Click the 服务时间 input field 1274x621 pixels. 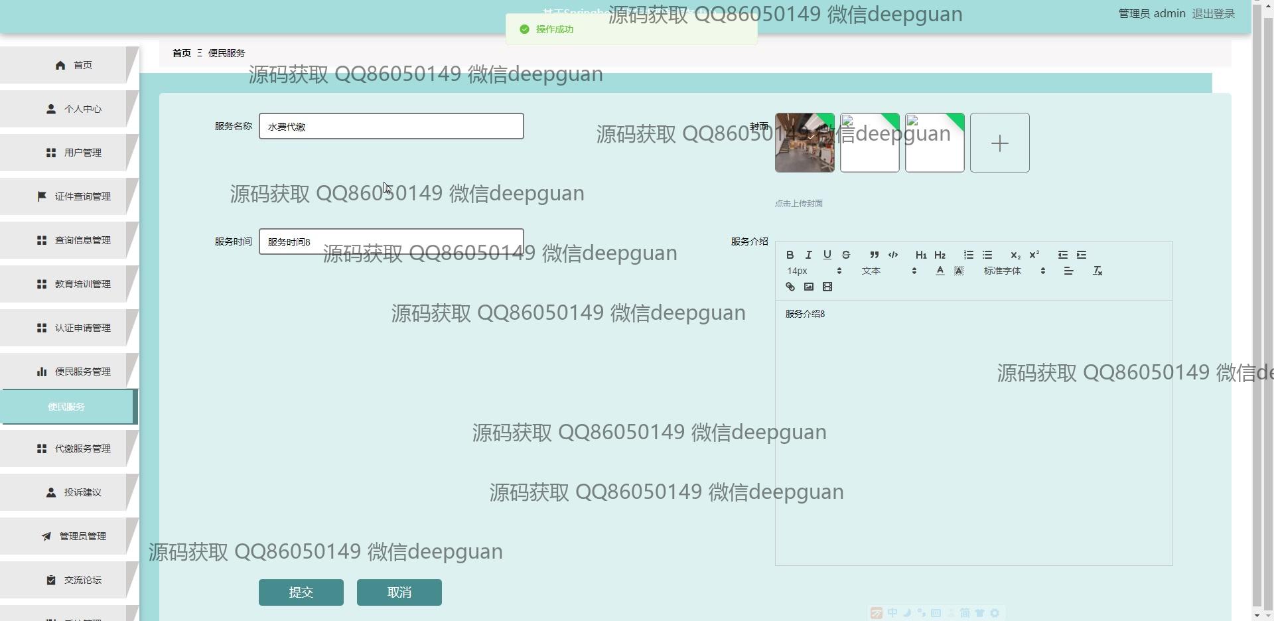click(x=391, y=241)
